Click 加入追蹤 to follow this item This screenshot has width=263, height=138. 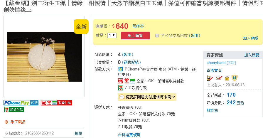click(x=250, y=38)
